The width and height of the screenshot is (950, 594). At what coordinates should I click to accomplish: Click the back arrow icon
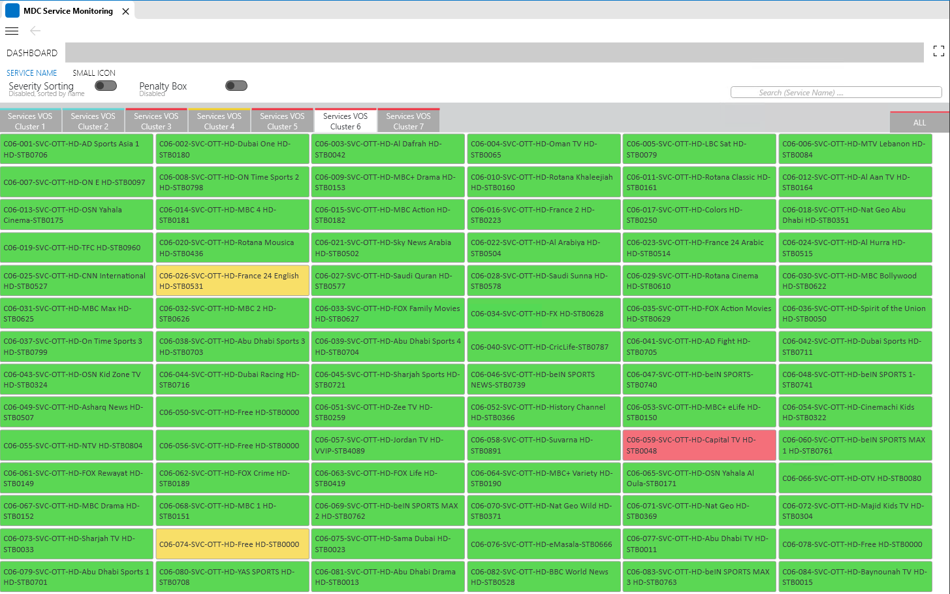pyautogui.click(x=35, y=31)
